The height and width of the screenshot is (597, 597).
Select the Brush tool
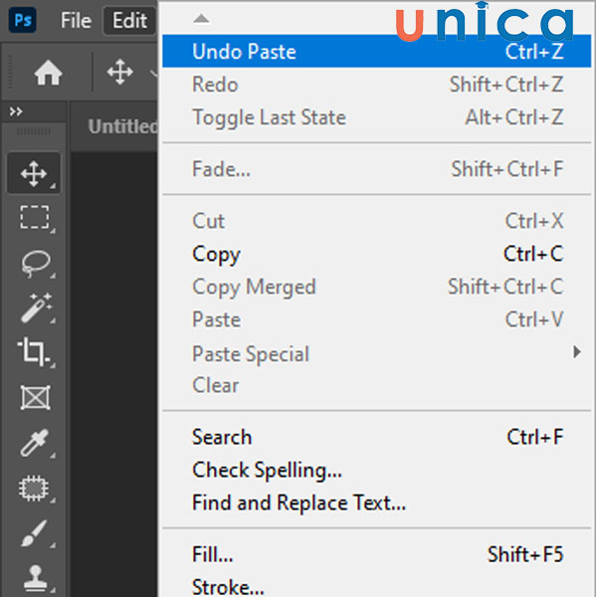point(35,533)
